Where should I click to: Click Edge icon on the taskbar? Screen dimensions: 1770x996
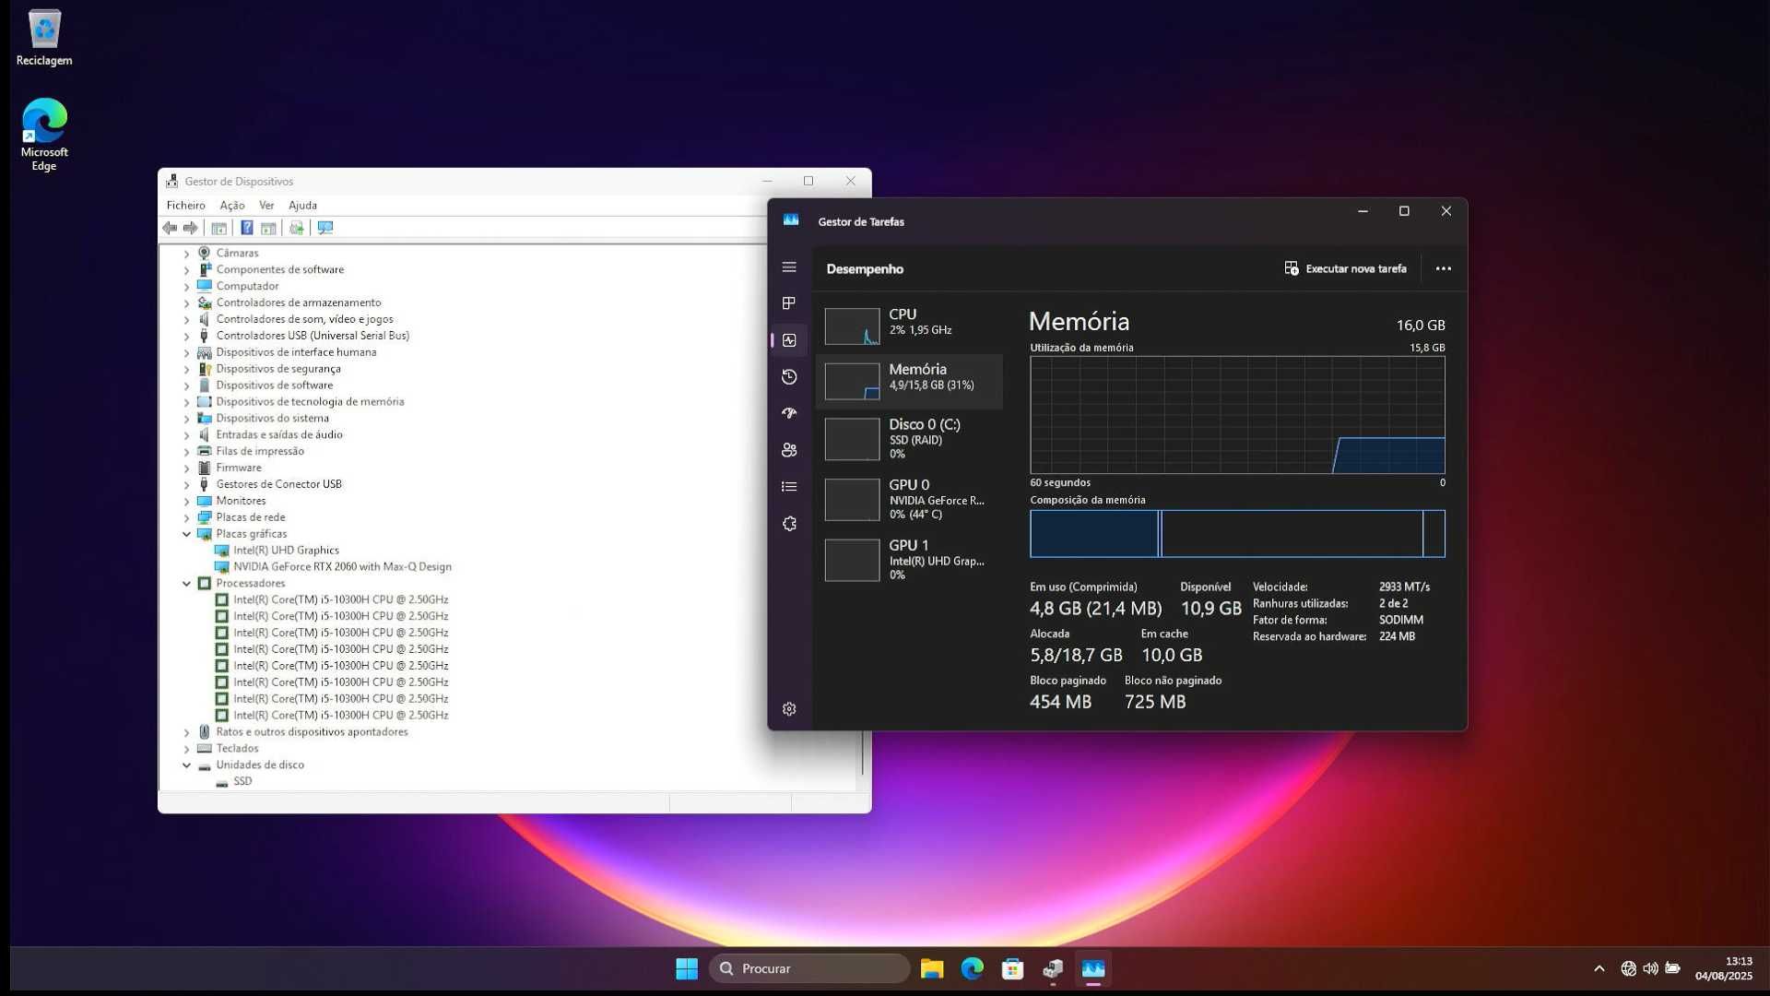(x=973, y=968)
